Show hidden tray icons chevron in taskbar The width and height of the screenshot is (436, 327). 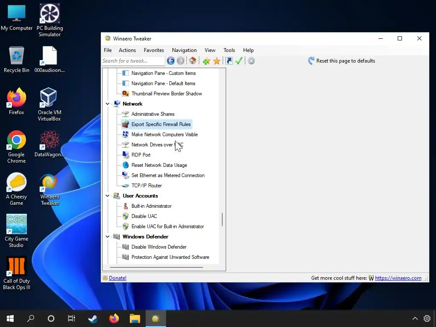[x=415, y=318]
